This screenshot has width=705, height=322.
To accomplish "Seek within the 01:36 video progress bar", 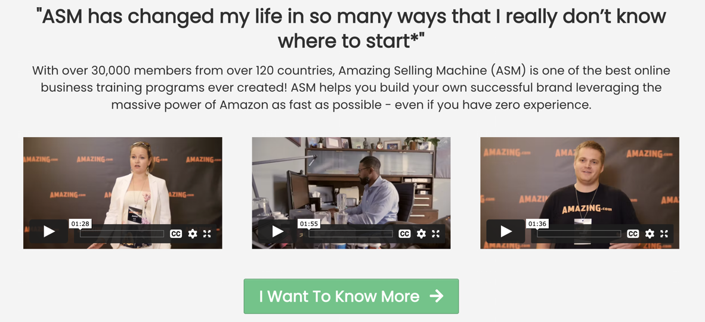I will pyautogui.click(x=579, y=234).
